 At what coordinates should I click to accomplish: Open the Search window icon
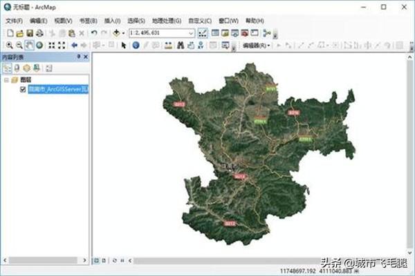tap(234, 33)
